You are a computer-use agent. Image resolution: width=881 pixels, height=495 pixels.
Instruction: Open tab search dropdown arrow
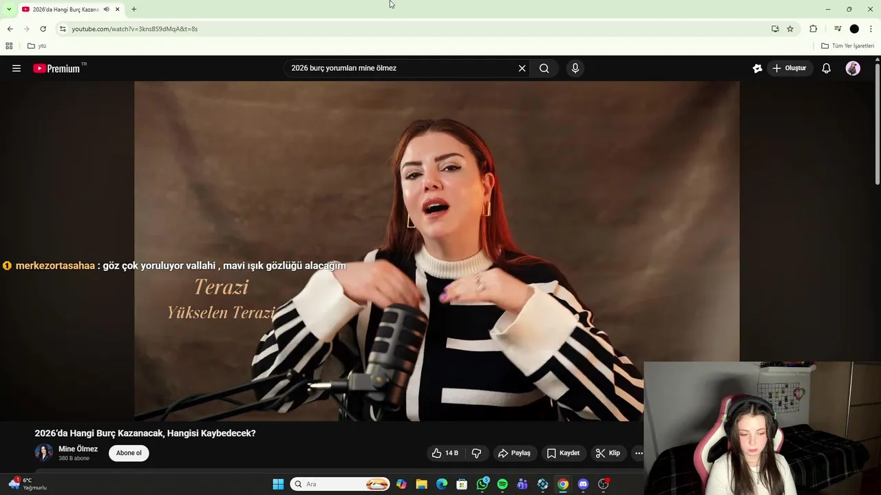pos(9,9)
